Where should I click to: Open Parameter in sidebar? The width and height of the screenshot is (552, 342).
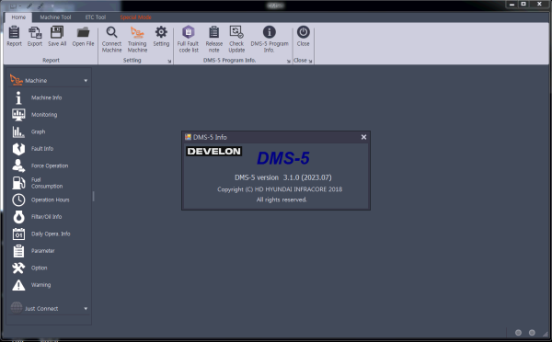(x=43, y=251)
